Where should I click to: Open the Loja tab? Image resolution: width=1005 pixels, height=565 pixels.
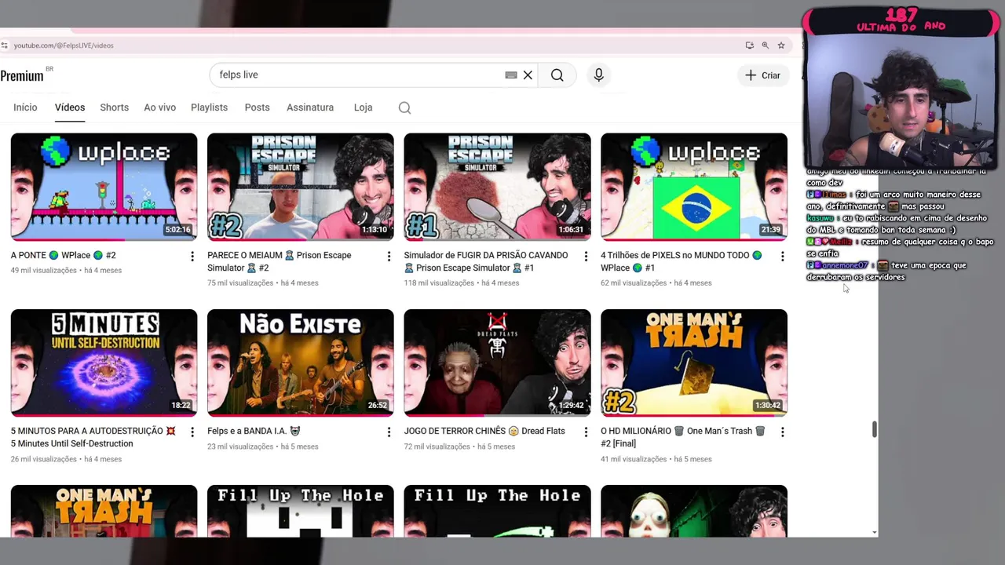363,108
